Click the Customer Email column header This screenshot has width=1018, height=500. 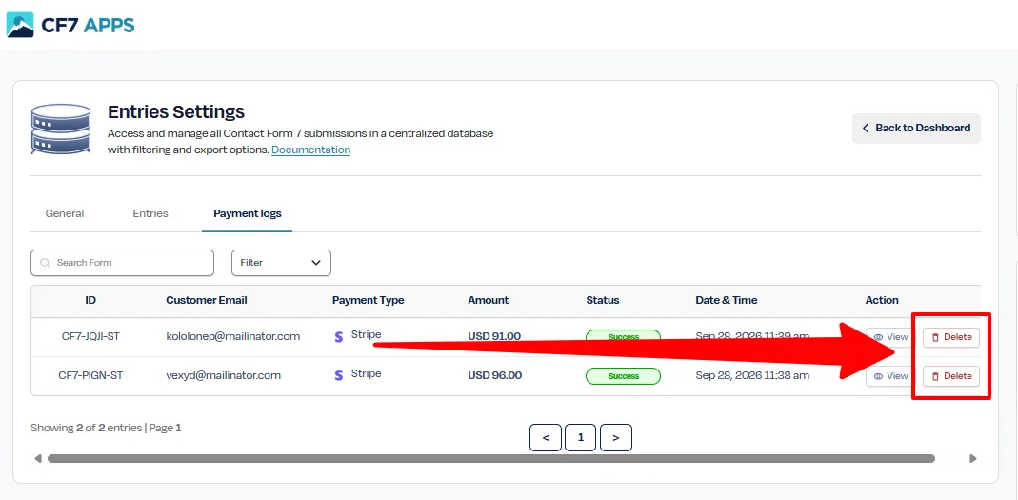click(x=207, y=300)
